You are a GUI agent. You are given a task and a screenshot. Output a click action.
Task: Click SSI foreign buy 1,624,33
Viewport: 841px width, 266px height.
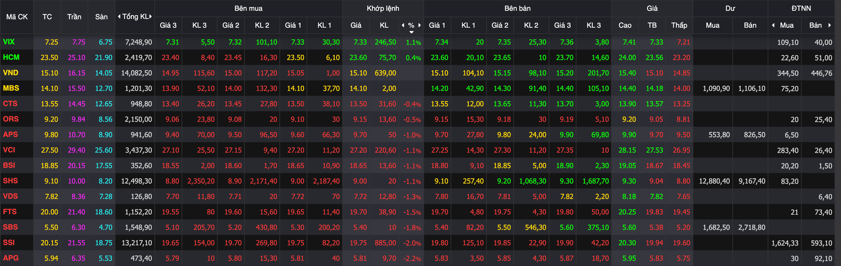click(x=785, y=243)
